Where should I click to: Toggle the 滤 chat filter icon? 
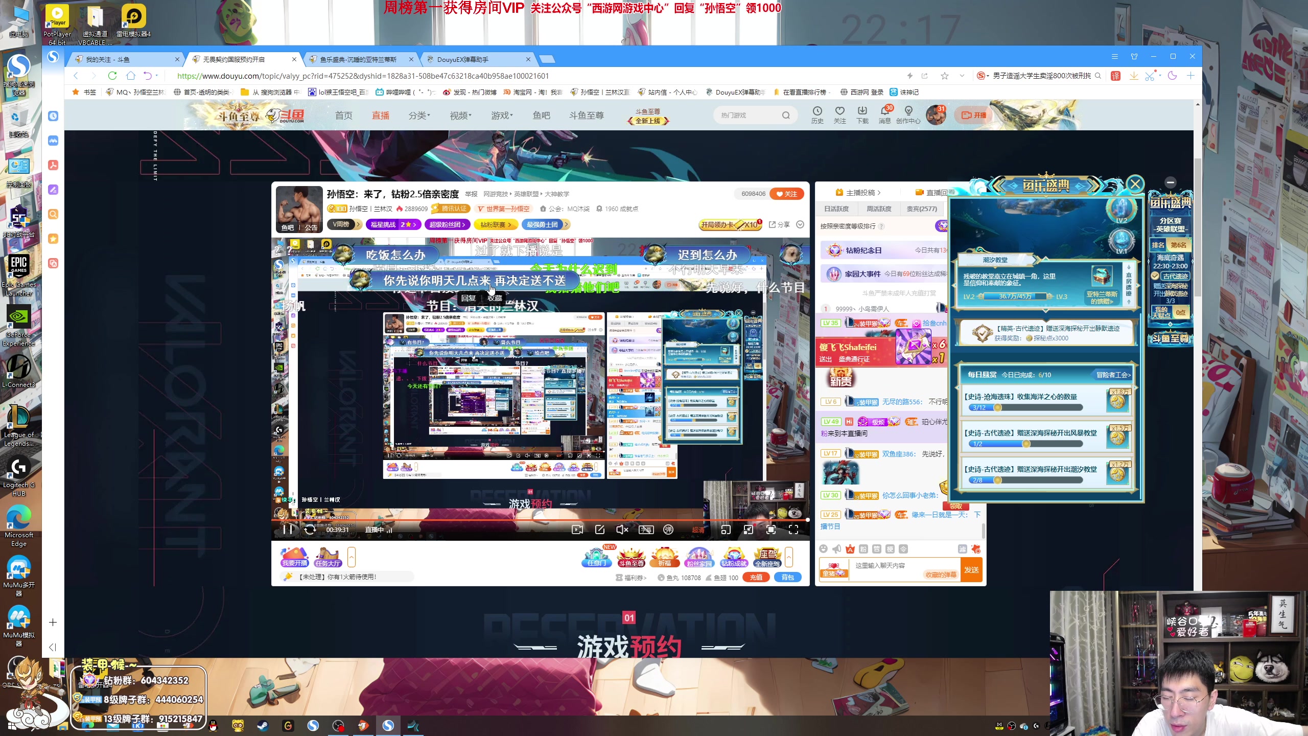coord(963,549)
